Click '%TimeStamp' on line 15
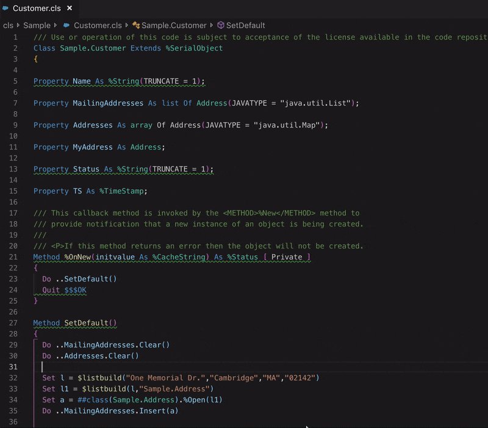The height and width of the screenshot is (428, 488). tap(121, 191)
